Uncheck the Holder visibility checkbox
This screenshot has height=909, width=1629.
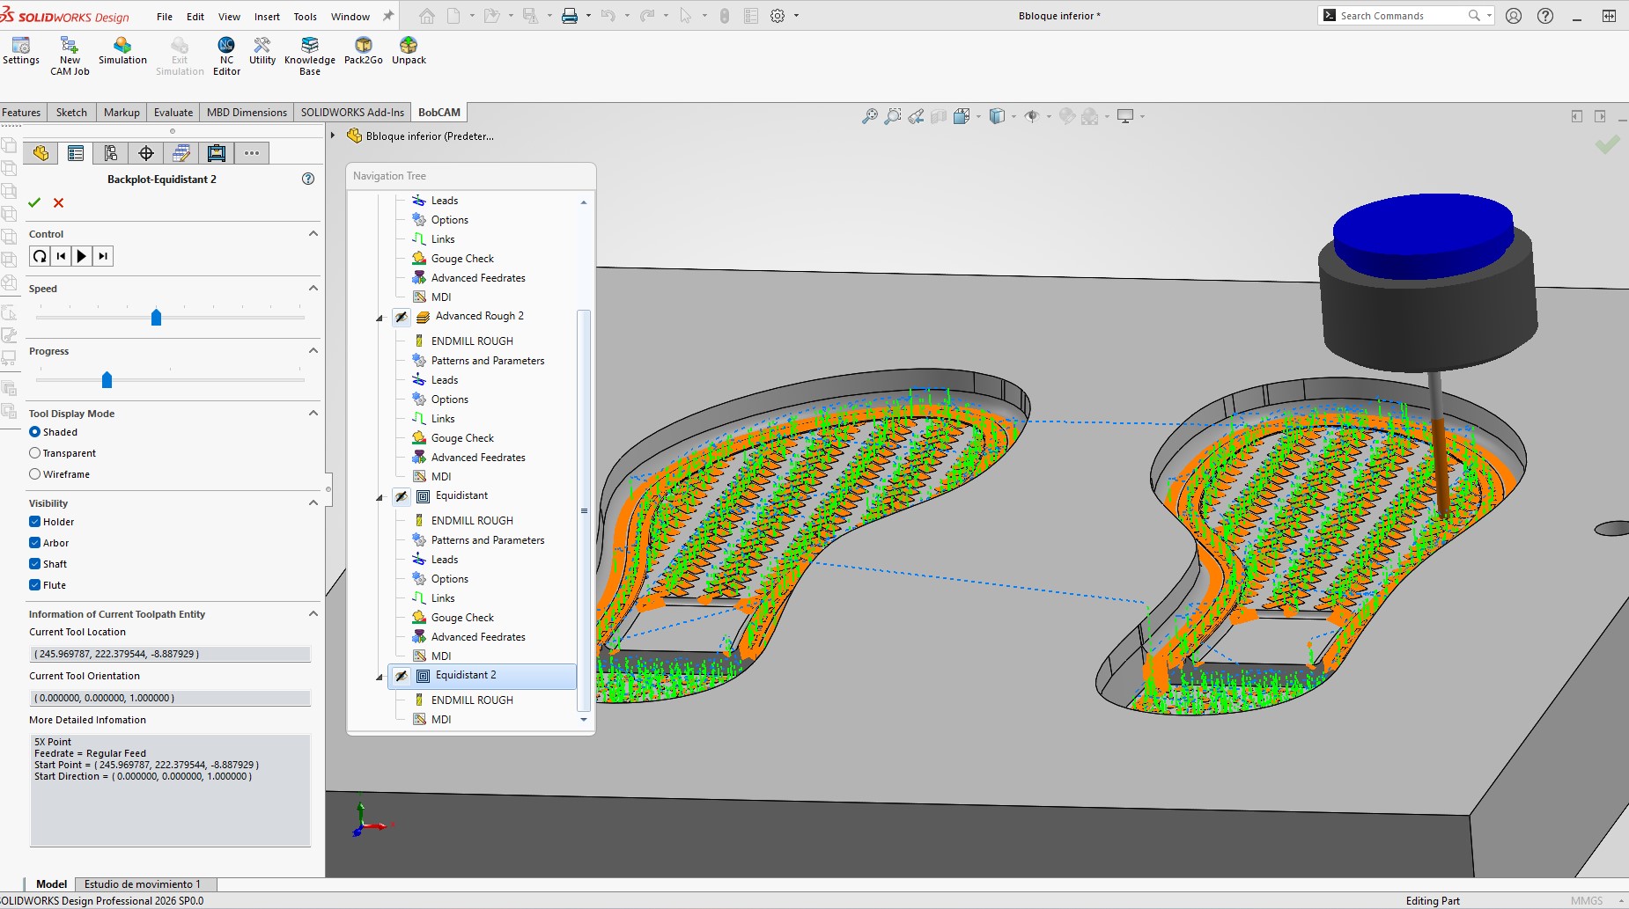click(33, 521)
